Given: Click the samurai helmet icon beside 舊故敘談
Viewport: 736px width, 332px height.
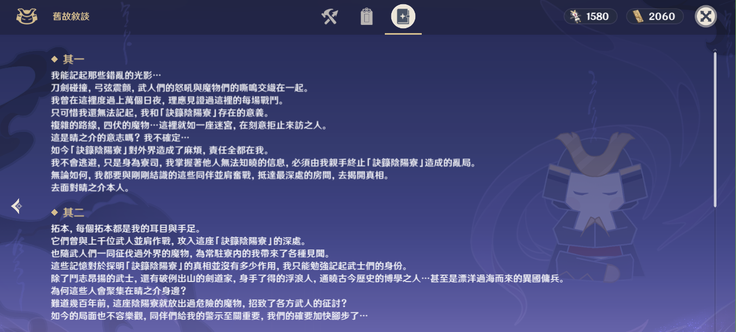Looking at the screenshot, I should tap(27, 17).
